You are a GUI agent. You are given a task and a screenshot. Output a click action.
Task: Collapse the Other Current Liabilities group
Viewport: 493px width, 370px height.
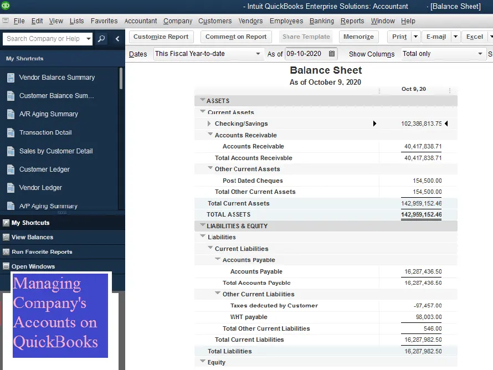click(x=218, y=294)
